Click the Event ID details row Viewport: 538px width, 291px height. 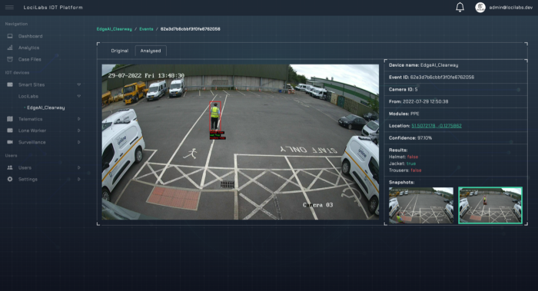click(456, 78)
